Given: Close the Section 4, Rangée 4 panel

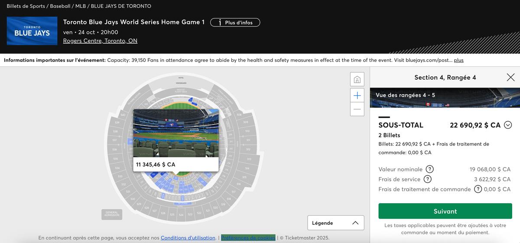Looking at the screenshot, I should pos(510,78).
